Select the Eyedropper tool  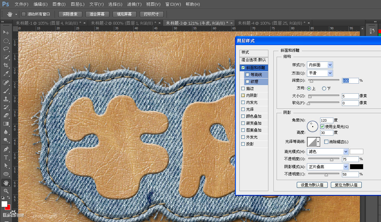click(6, 73)
